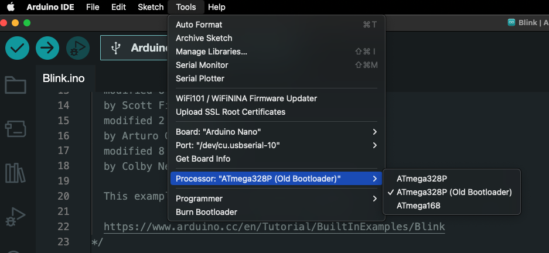This screenshot has width=549, height=253.
Task: Select ATmega168 processor option
Action: pos(418,206)
